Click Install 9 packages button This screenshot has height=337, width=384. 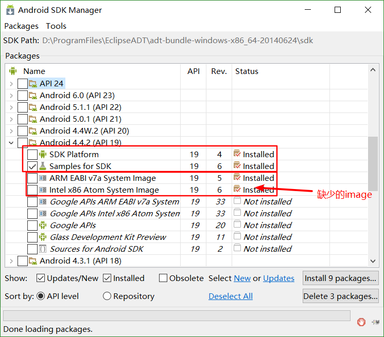[x=340, y=278]
